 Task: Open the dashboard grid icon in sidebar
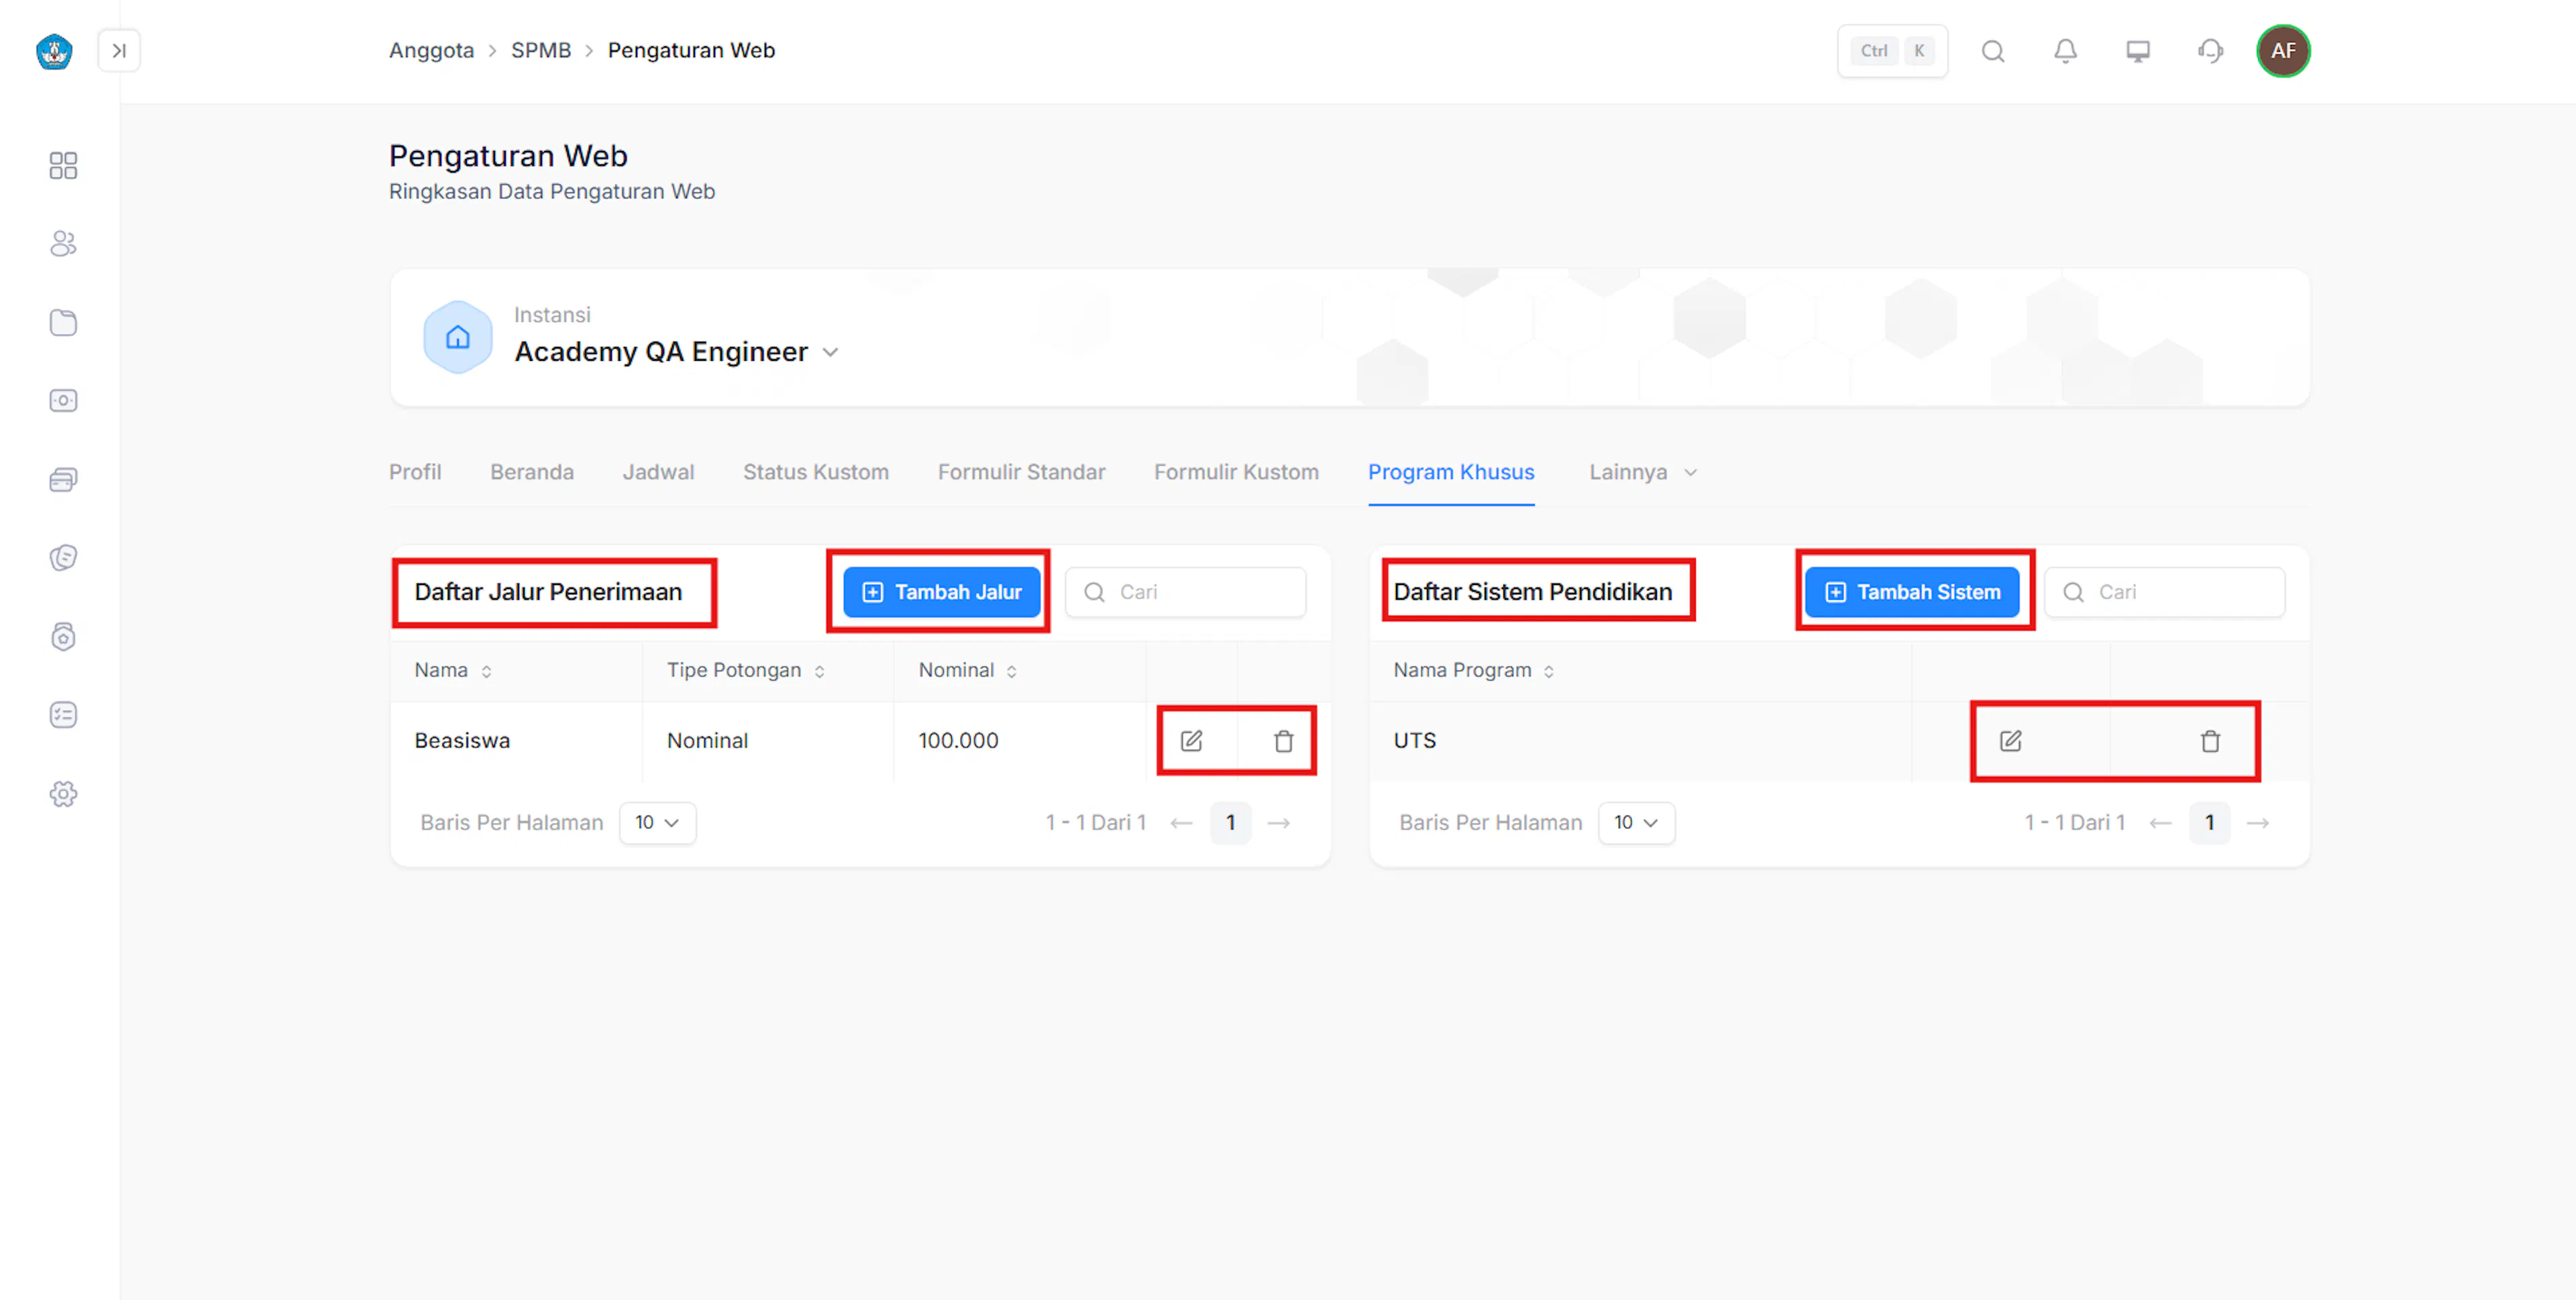(x=63, y=165)
